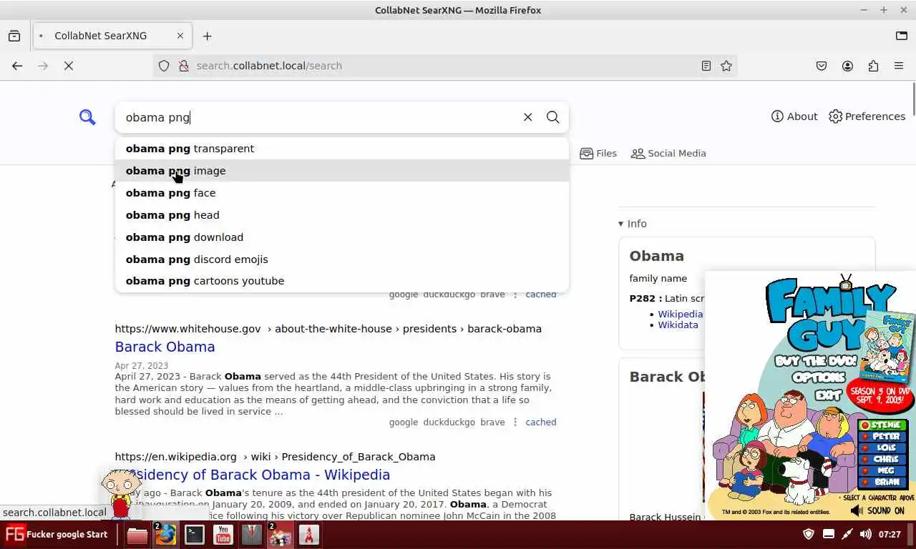Open Wikipedia link in Obama infobox

coord(680,314)
